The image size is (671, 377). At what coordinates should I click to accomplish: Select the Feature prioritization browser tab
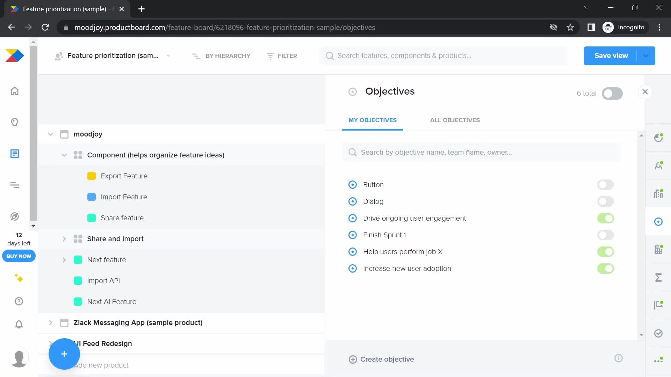tap(67, 9)
